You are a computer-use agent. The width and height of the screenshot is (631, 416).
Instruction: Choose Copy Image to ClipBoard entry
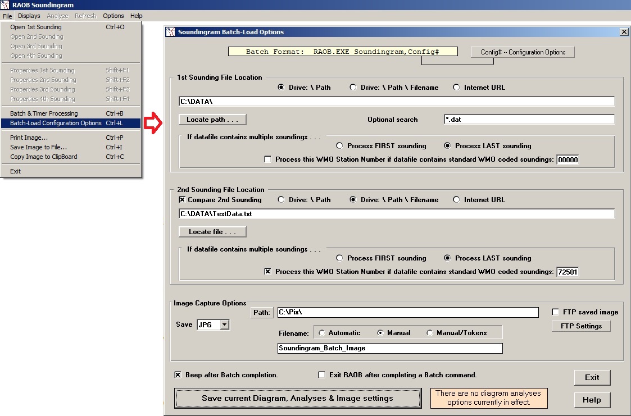(71, 157)
